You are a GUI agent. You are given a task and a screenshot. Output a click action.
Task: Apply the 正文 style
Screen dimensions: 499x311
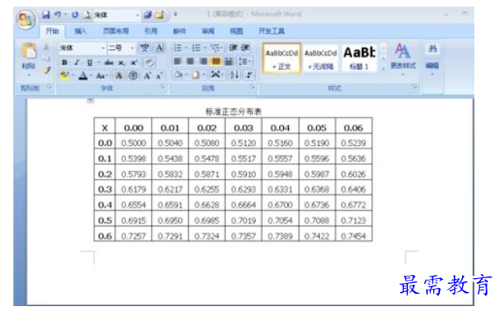pos(282,58)
